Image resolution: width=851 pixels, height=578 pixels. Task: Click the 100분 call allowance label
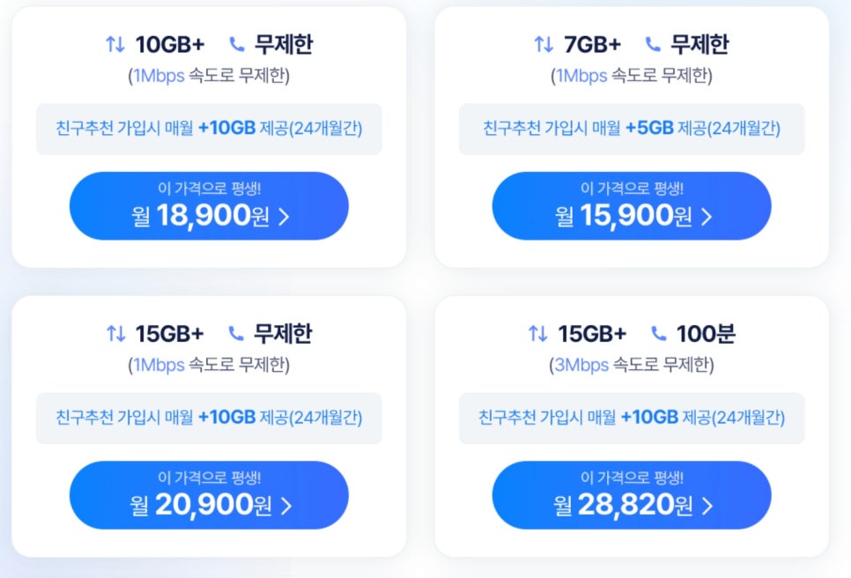[x=706, y=333]
